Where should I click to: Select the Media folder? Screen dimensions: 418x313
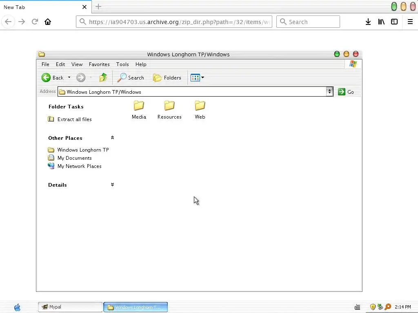(x=139, y=110)
